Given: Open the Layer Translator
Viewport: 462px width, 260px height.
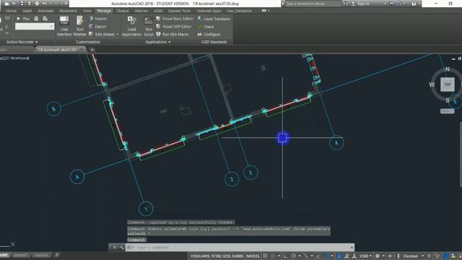Looking at the screenshot, I should coord(214,19).
